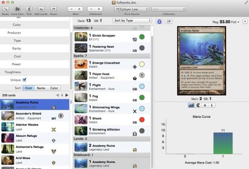Toggle the Unique checkbox

[x=25, y=80]
